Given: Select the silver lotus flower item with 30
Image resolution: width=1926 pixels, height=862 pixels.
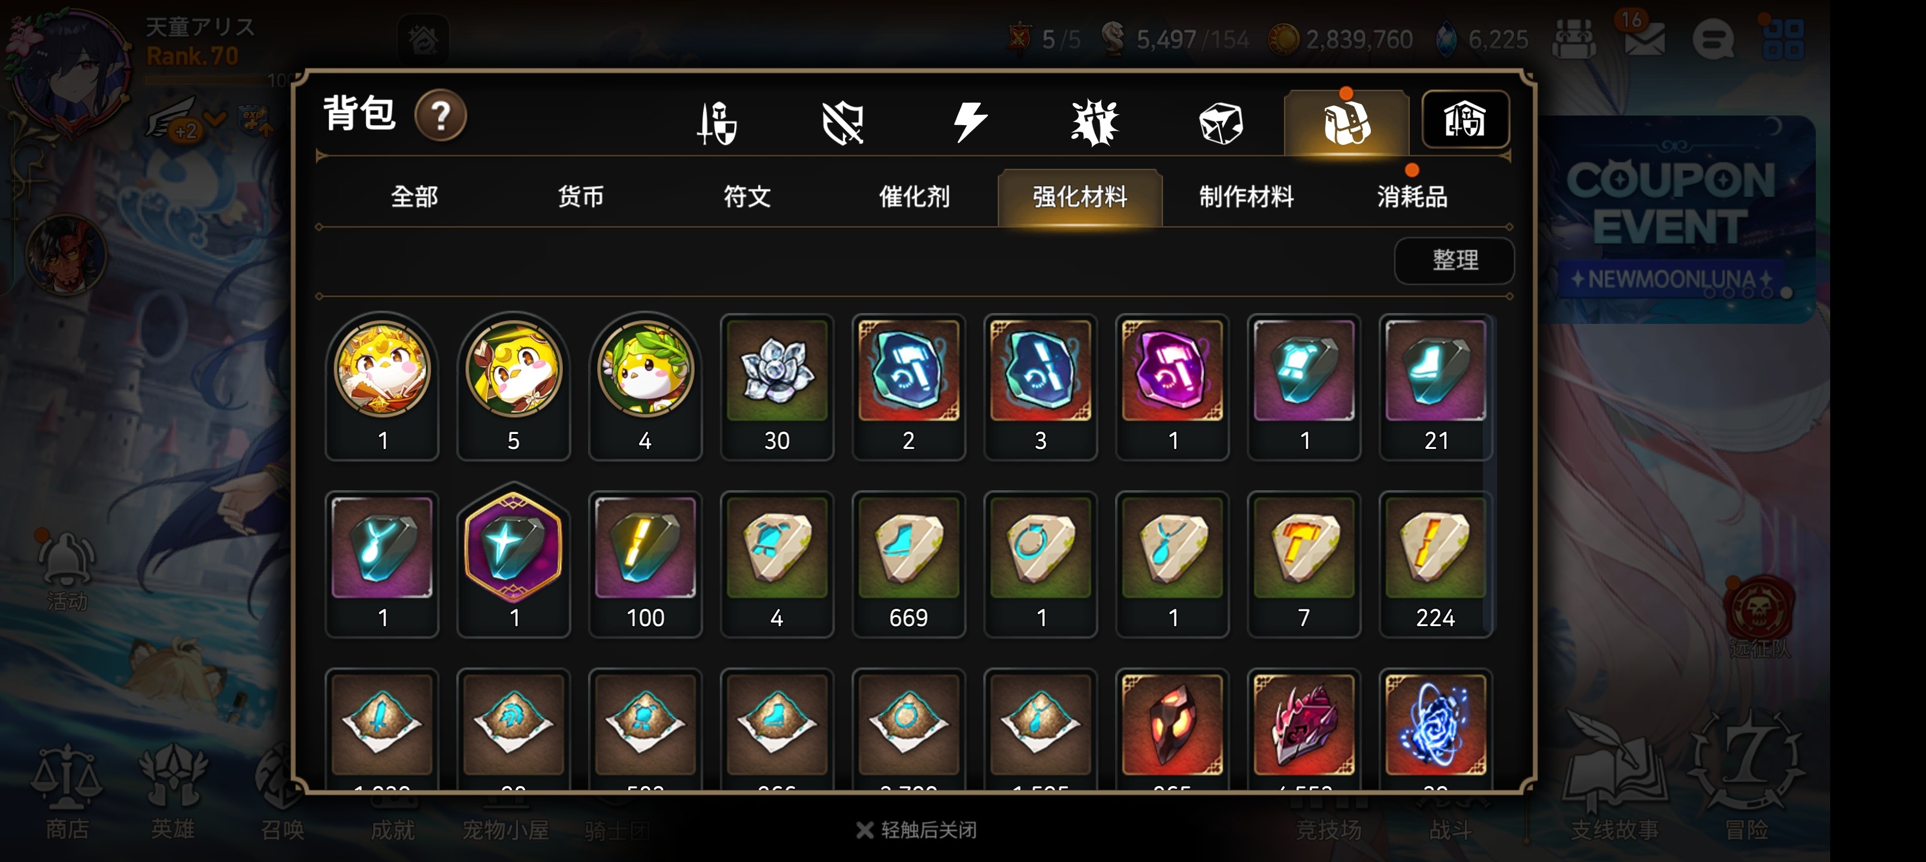Looking at the screenshot, I should [x=777, y=387].
